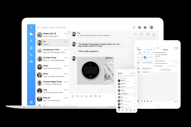Open the emoji picker smiley icon

(x=77, y=96)
